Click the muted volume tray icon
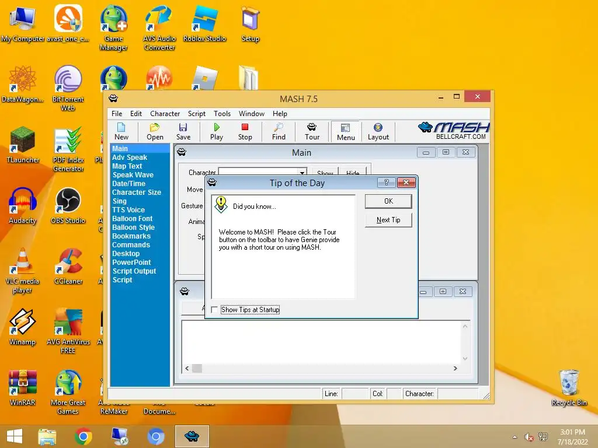This screenshot has width=598, height=448. [529, 437]
